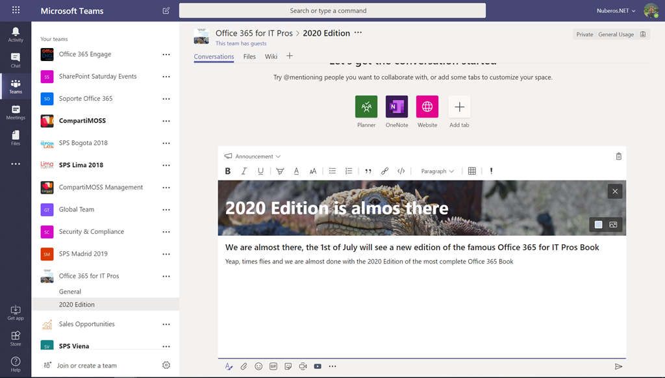Add a new tab with plus icon
665x378 pixels.
[289, 56]
